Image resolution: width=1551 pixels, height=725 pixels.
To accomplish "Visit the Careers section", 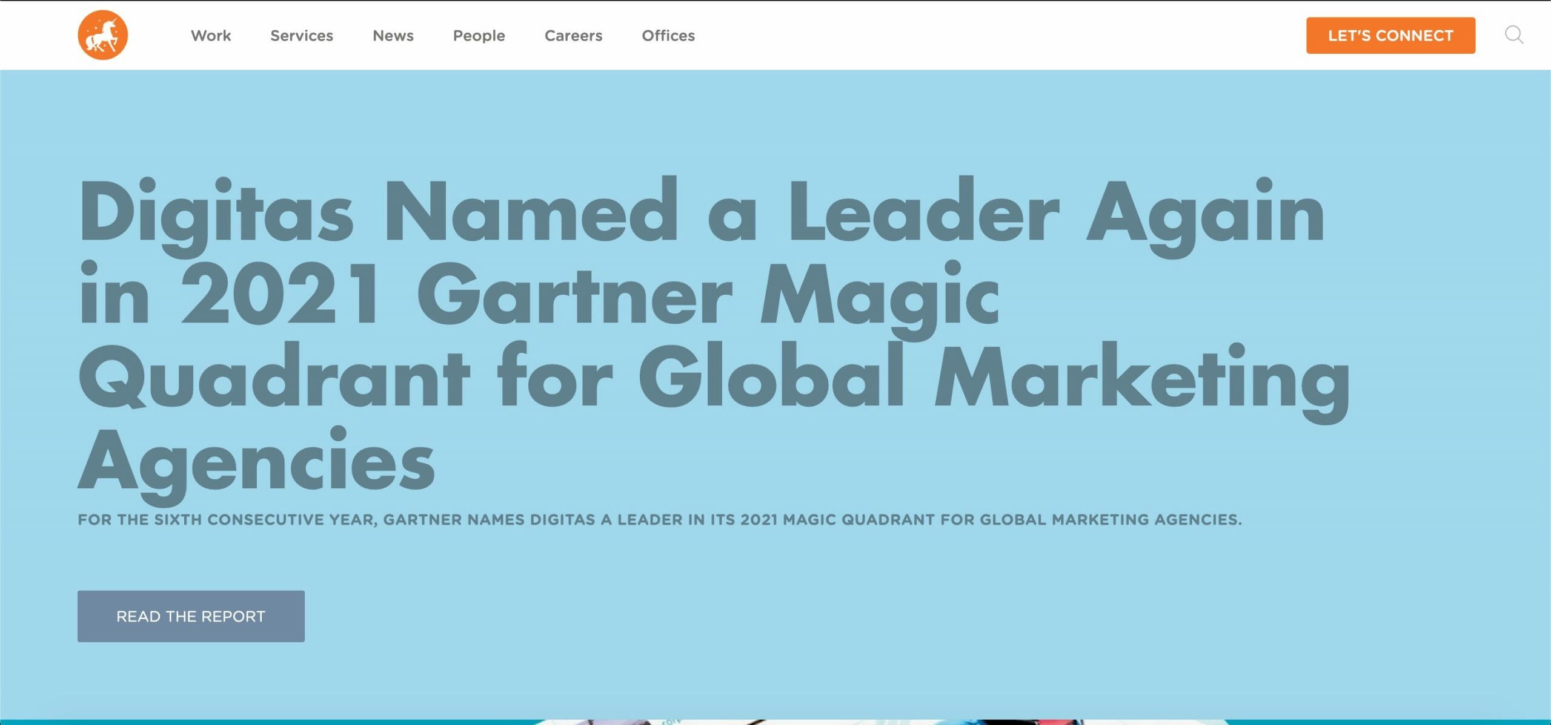I will click(573, 36).
